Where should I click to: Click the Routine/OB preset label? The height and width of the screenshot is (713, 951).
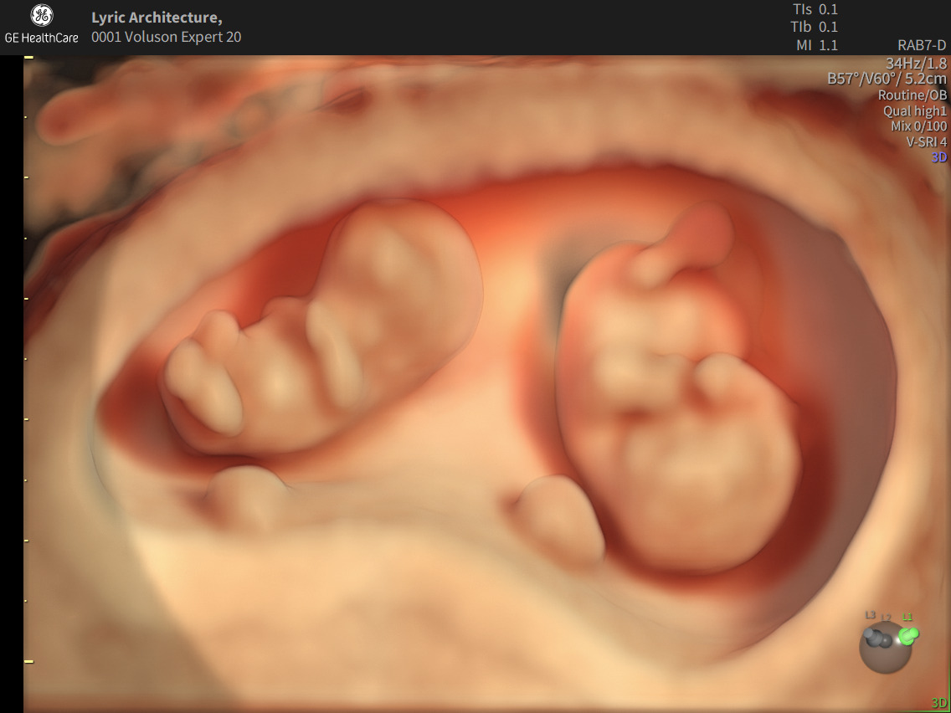[x=912, y=95]
